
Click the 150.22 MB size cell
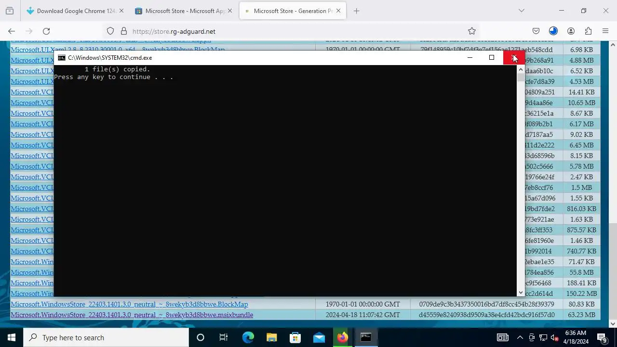click(x=581, y=294)
